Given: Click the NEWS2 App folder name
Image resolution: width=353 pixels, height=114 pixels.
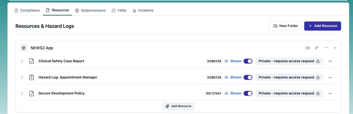Looking at the screenshot, I should (x=42, y=48).
